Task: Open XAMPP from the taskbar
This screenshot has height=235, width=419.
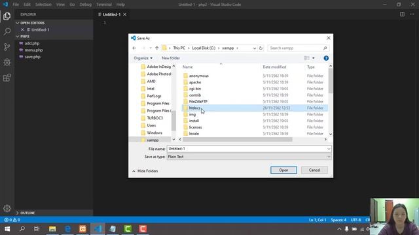Action: pyautogui.click(x=83, y=229)
